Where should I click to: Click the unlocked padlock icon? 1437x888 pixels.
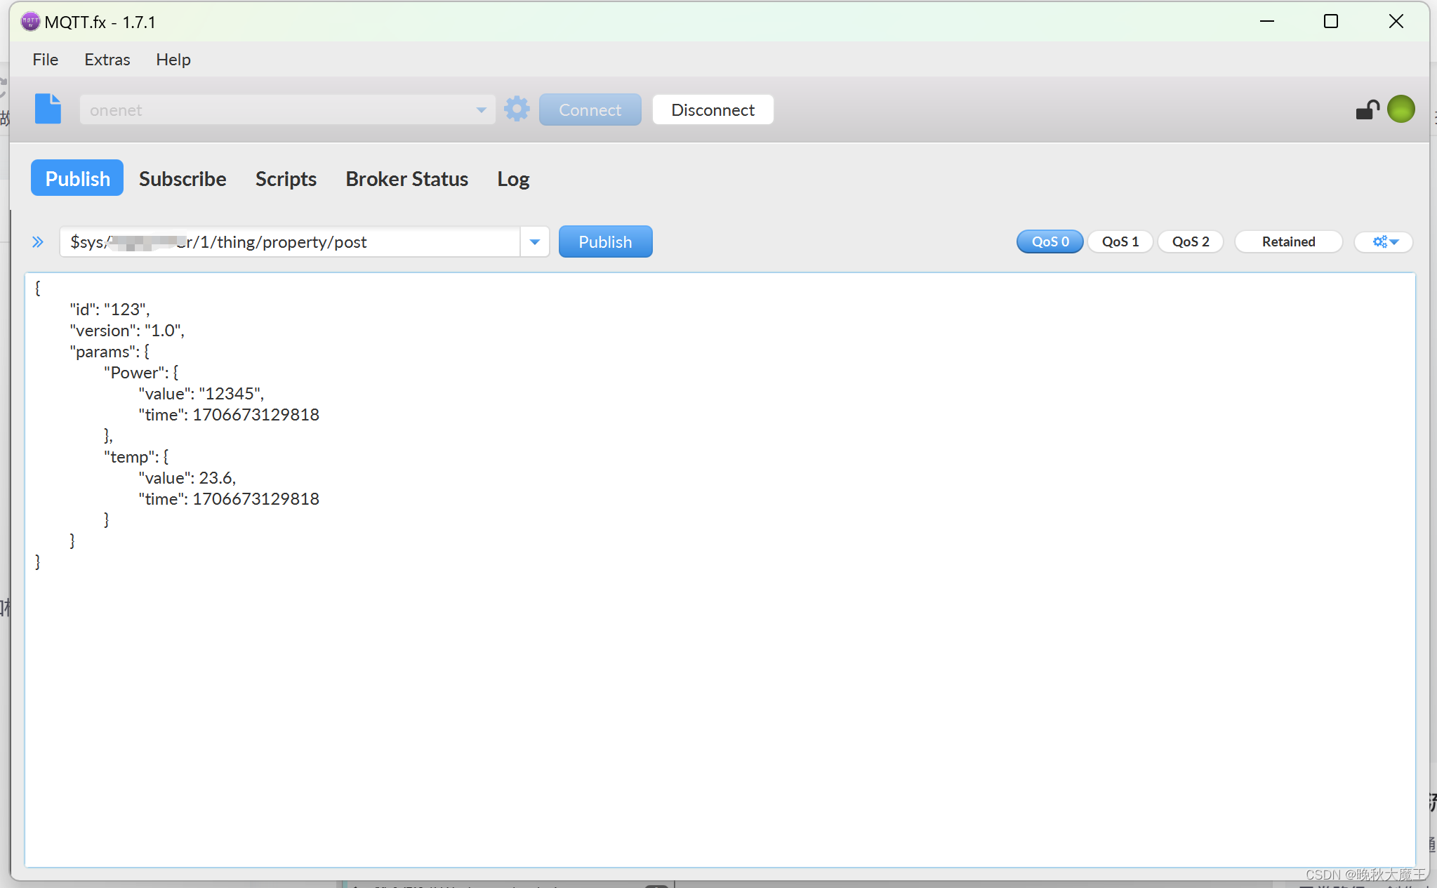(x=1367, y=110)
